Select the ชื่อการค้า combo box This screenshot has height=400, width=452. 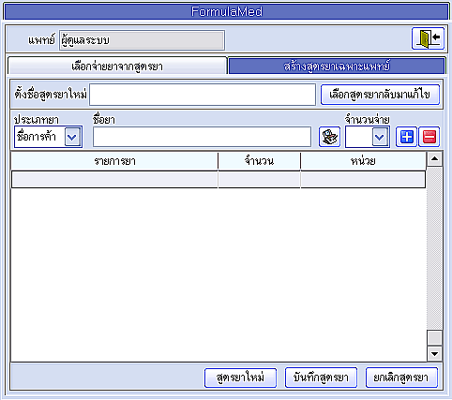tap(48, 137)
